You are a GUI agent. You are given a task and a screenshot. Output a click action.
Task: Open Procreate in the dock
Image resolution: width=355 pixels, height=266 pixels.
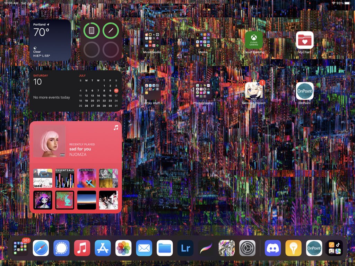[206, 248]
